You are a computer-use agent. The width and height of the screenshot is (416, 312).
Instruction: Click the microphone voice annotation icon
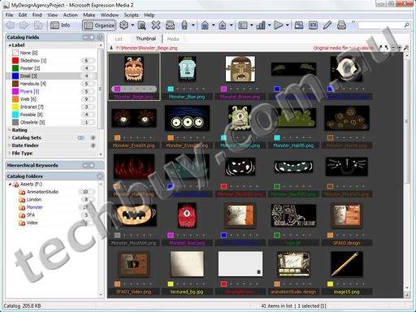pyautogui.click(x=184, y=25)
